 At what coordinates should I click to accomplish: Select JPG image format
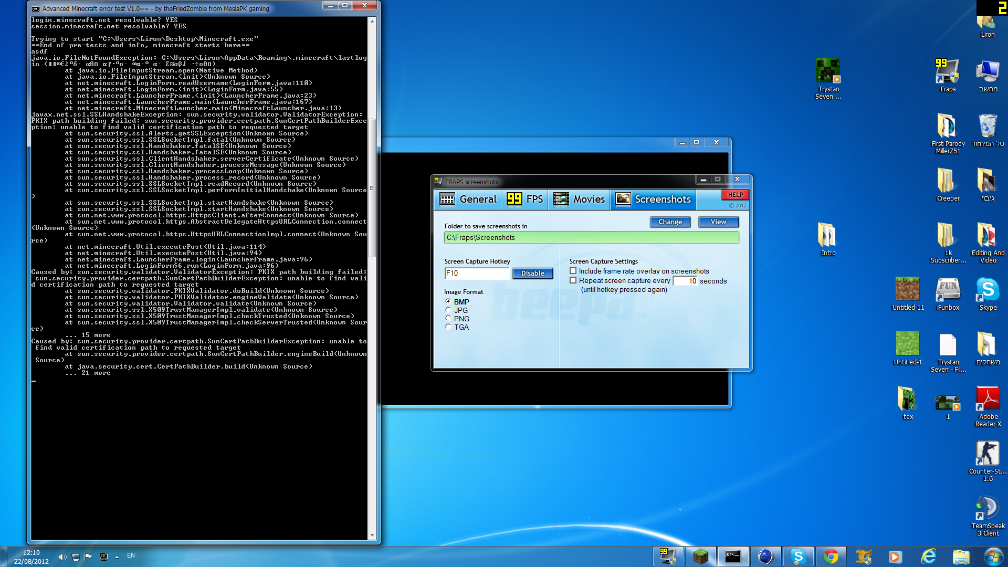(x=448, y=310)
